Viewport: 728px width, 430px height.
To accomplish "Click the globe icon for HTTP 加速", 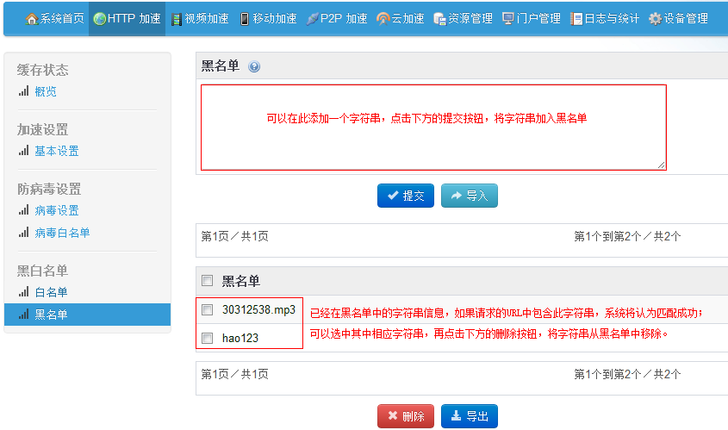I will click(99, 19).
